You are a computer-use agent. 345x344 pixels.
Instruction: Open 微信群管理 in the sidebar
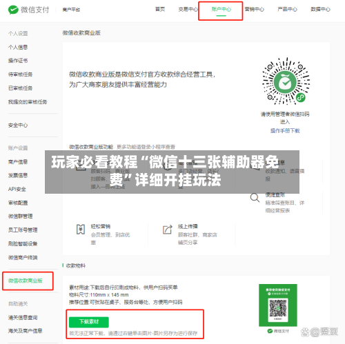pos(20,216)
